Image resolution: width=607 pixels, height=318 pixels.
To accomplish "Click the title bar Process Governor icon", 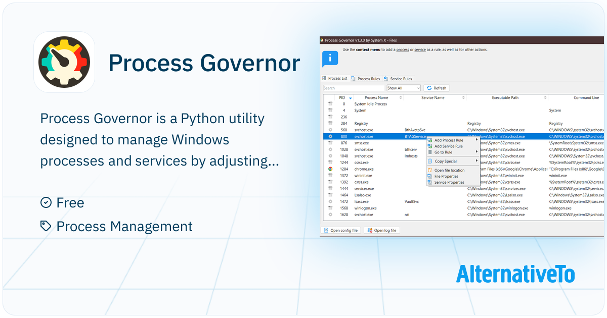I will pyautogui.click(x=322, y=40).
